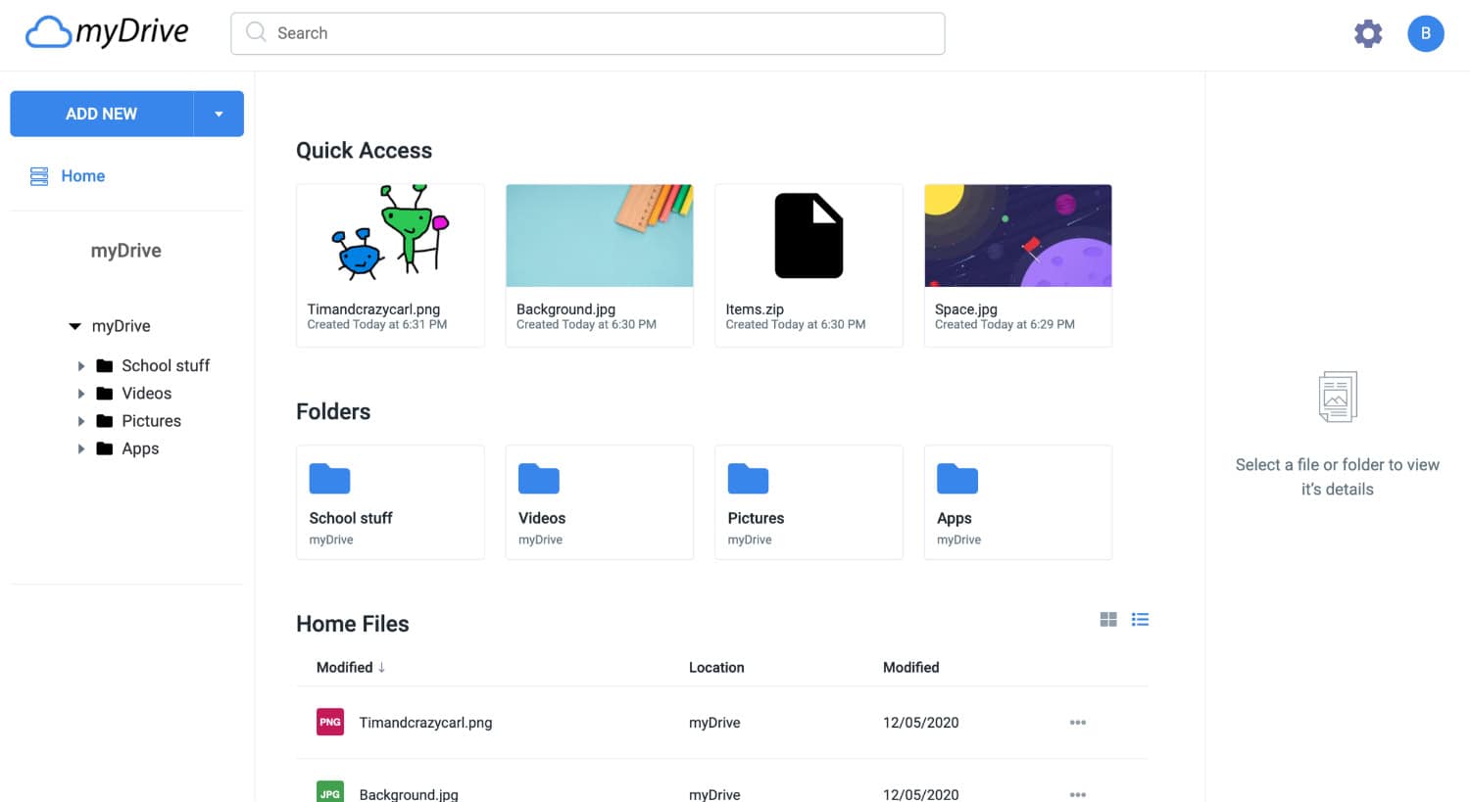Click myDrive location of Timandcrazycarl.png row
This screenshot has width=1470, height=802.
(714, 723)
